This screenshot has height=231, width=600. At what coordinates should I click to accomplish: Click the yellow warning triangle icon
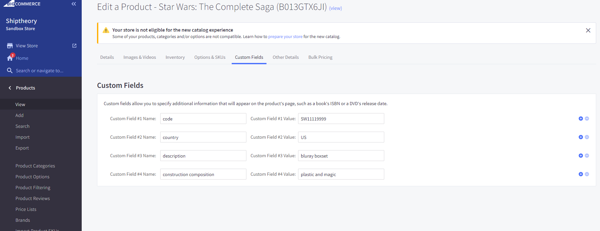[x=106, y=30]
